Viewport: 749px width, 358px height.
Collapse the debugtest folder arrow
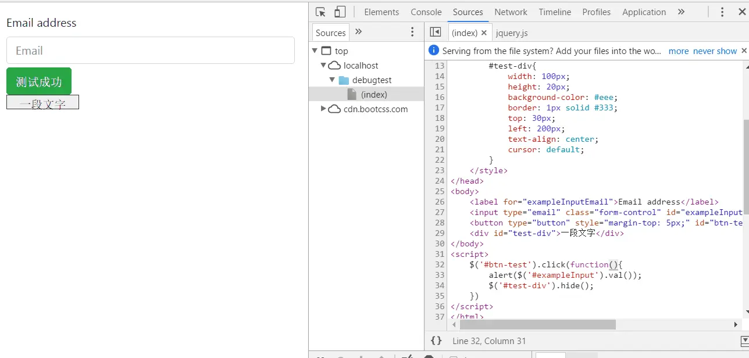point(332,80)
